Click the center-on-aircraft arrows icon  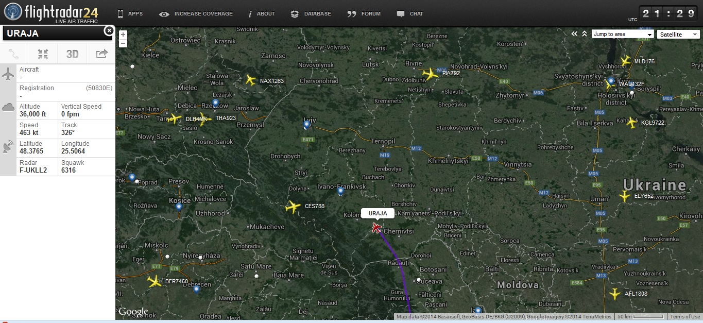pyautogui.click(x=43, y=54)
